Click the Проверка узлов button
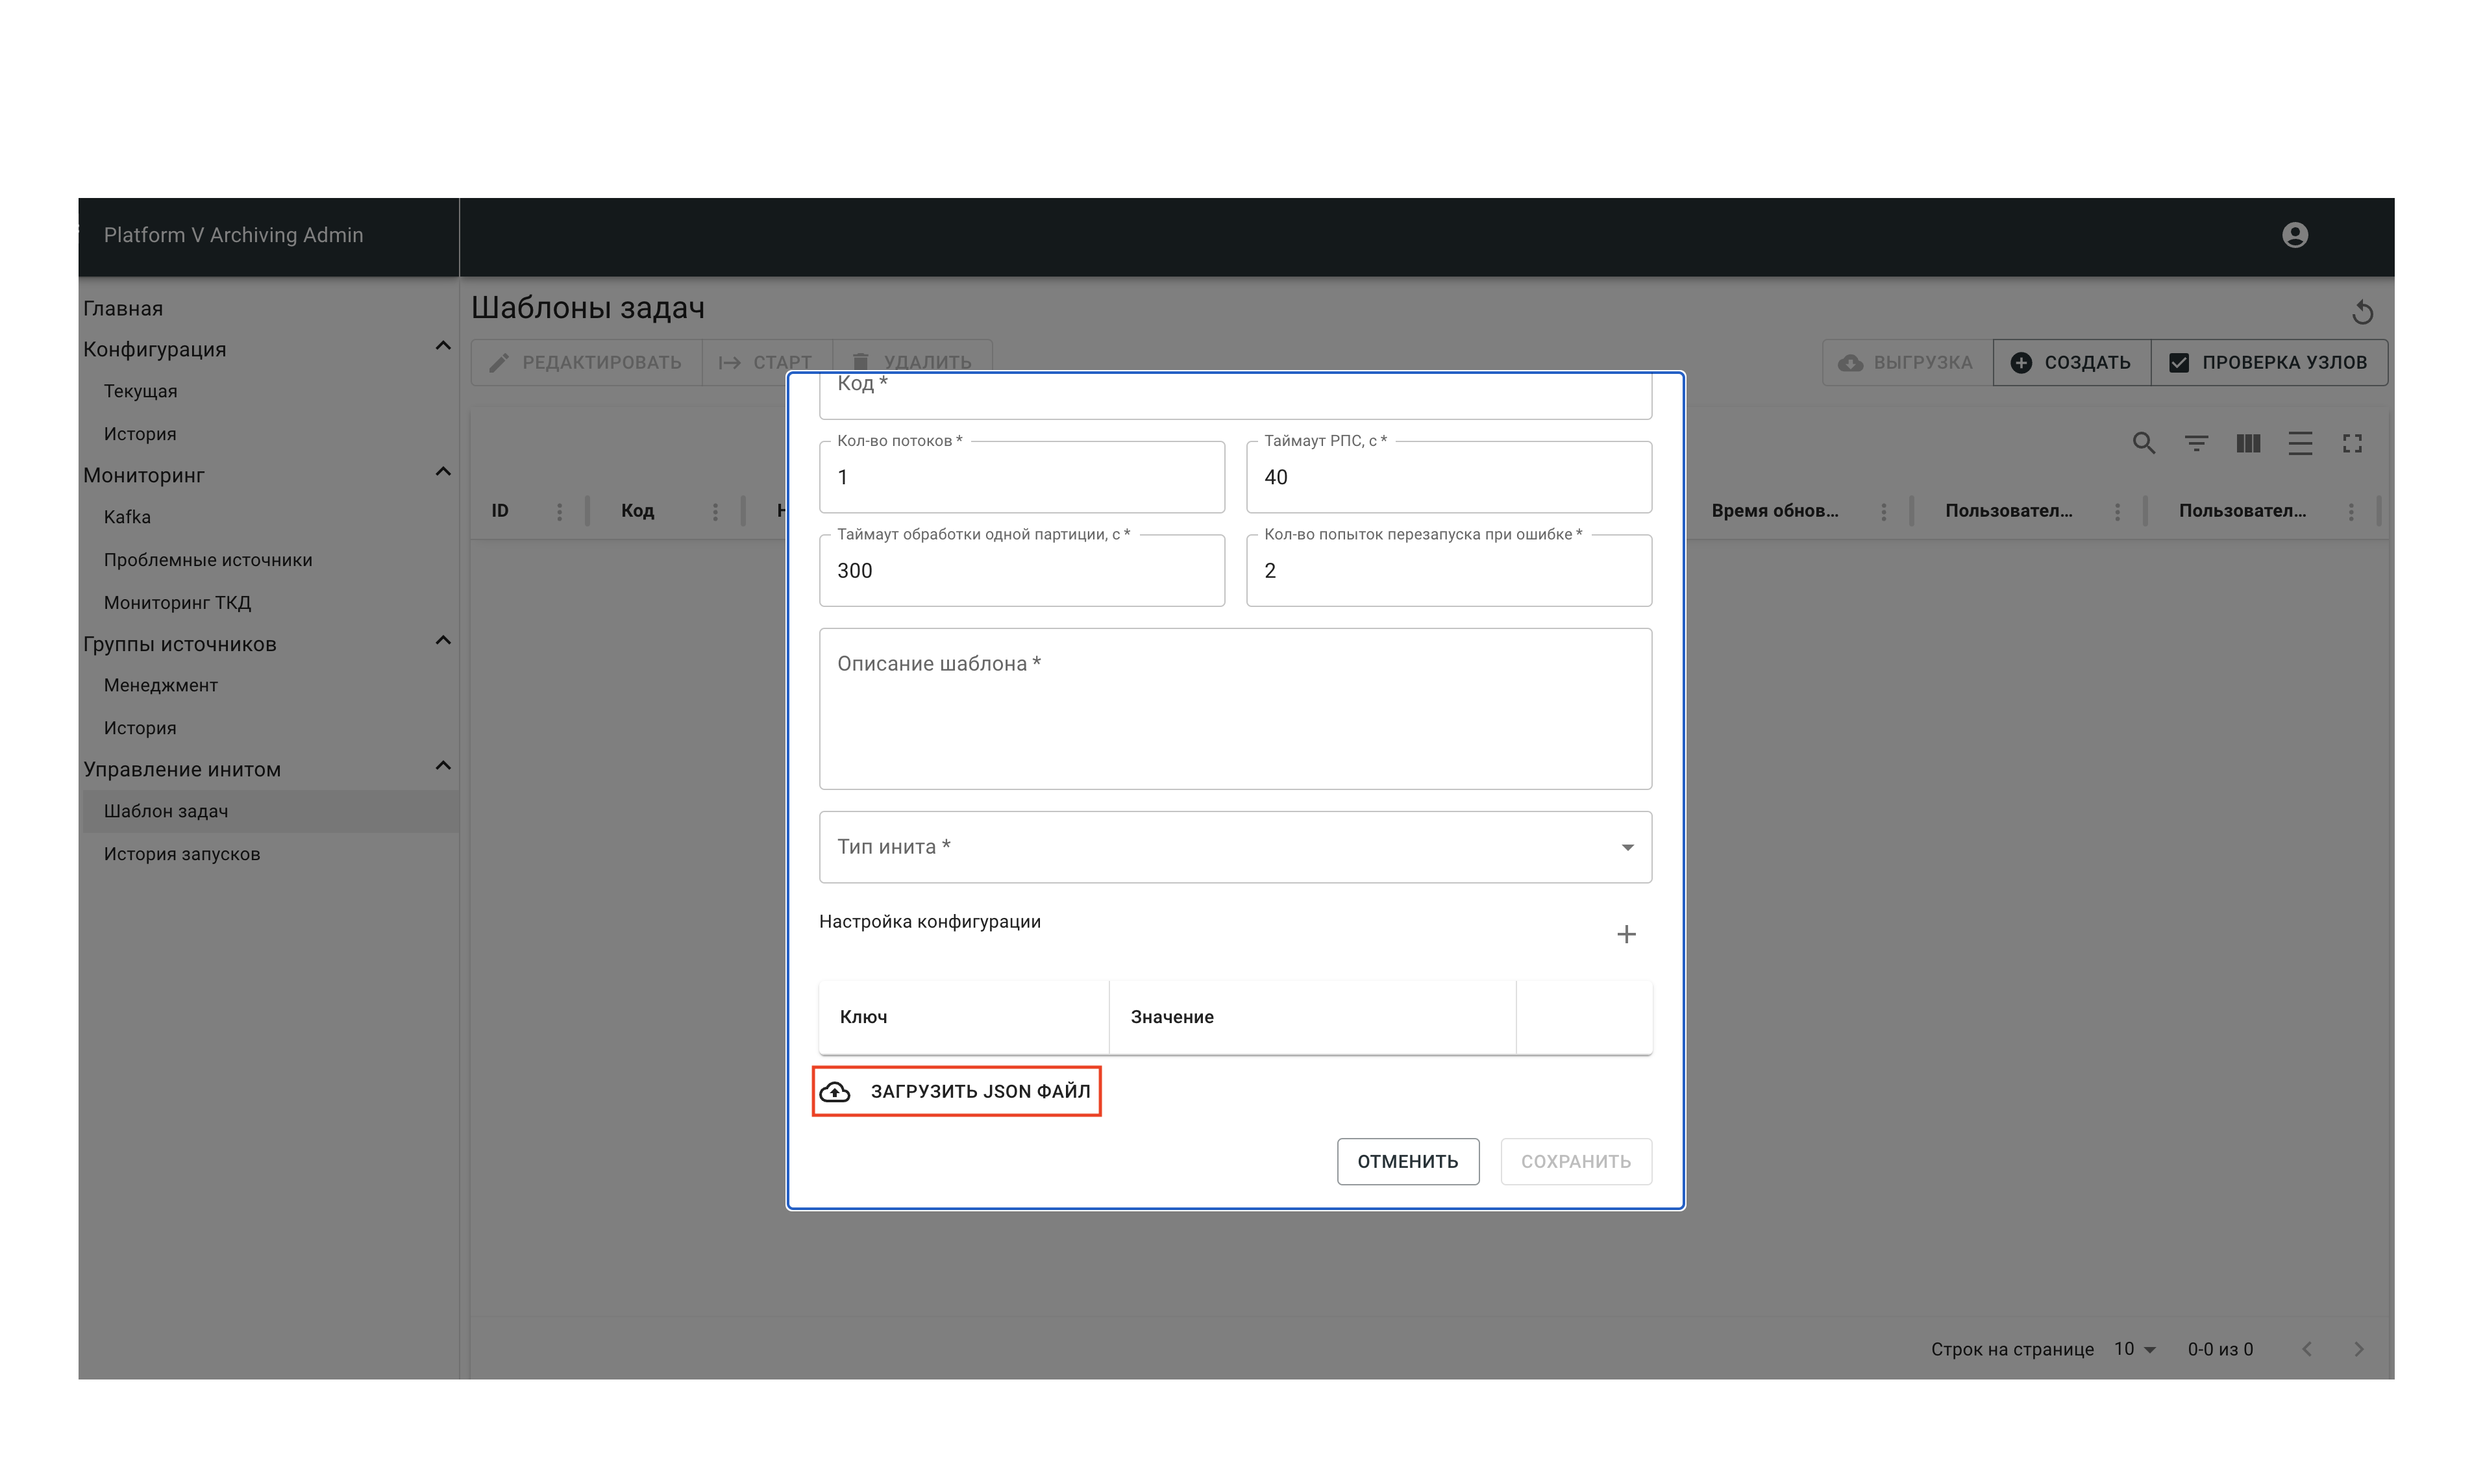Screen dimensions: 2472x1484 (2269, 362)
